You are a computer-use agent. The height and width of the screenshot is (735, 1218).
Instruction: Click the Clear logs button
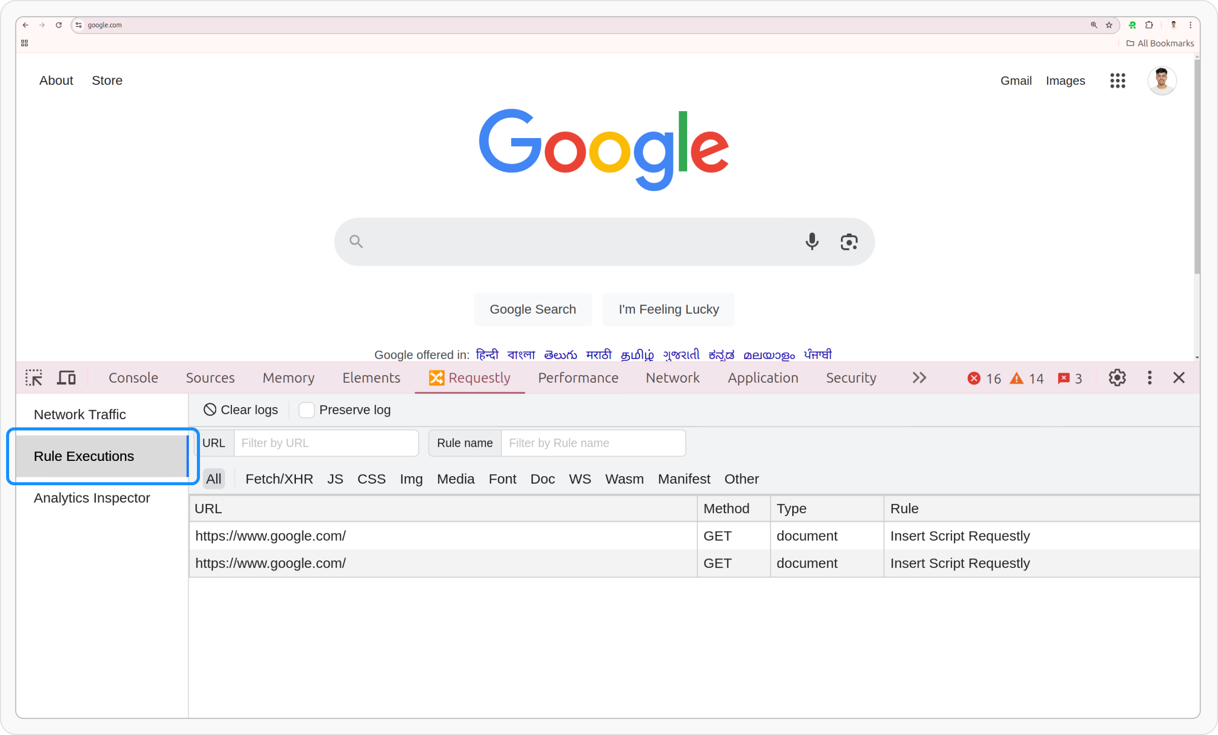pyautogui.click(x=241, y=410)
